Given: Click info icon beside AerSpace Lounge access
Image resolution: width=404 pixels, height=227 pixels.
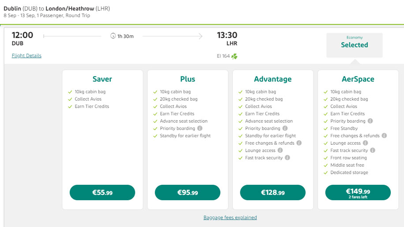Looking at the screenshot, I should coord(365,143).
